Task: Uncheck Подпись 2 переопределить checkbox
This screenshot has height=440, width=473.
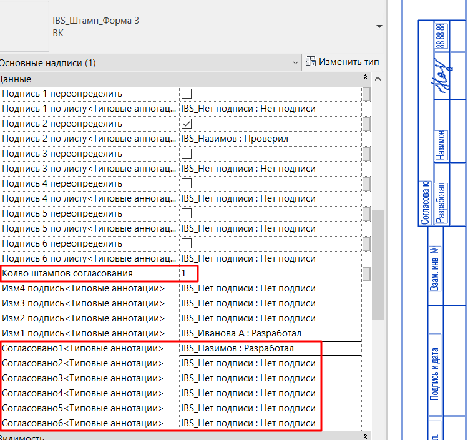Action: (187, 124)
